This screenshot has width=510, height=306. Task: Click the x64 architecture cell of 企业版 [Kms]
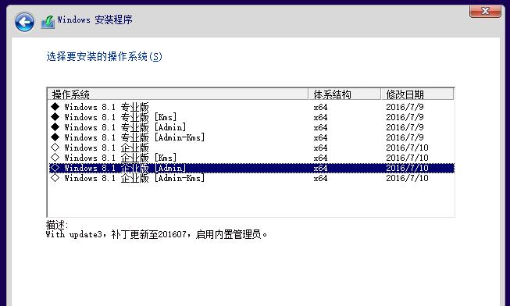[x=320, y=158]
